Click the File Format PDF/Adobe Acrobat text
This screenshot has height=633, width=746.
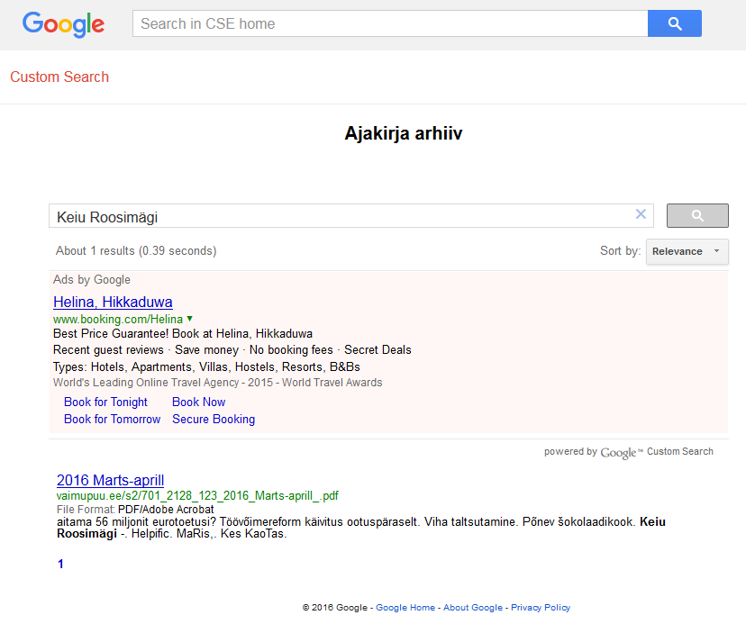click(x=135, y=510)
